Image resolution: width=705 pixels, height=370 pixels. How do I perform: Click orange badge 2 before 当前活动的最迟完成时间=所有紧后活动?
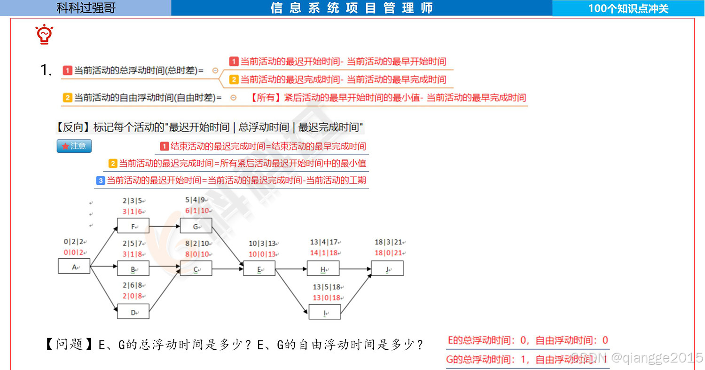tap(113, 164)
